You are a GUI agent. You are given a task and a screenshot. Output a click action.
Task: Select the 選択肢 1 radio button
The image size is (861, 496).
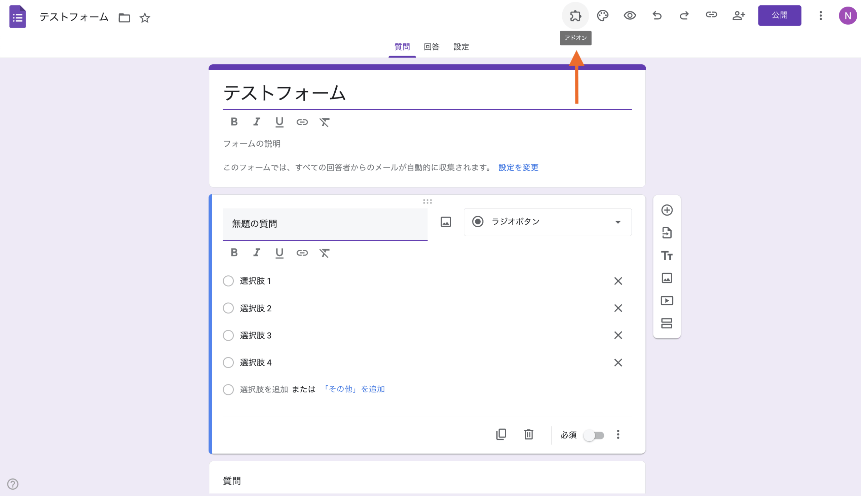pos(228,281)
